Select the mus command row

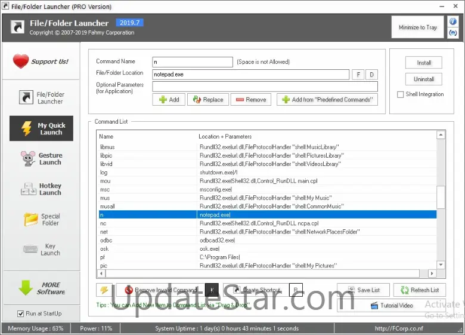tap(268, 198)
